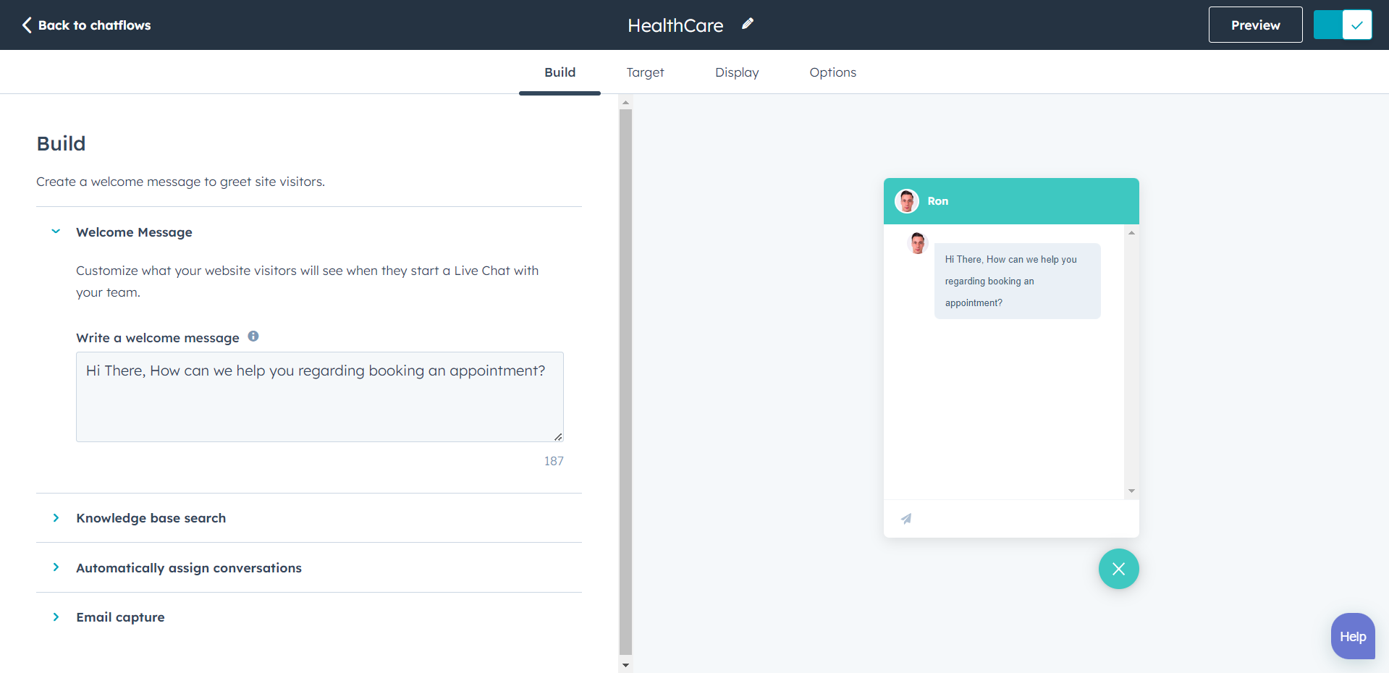This screenshot has height=673, width=1389.
Task: Click the back chevron arrow in the top bar
Action: 26,25
